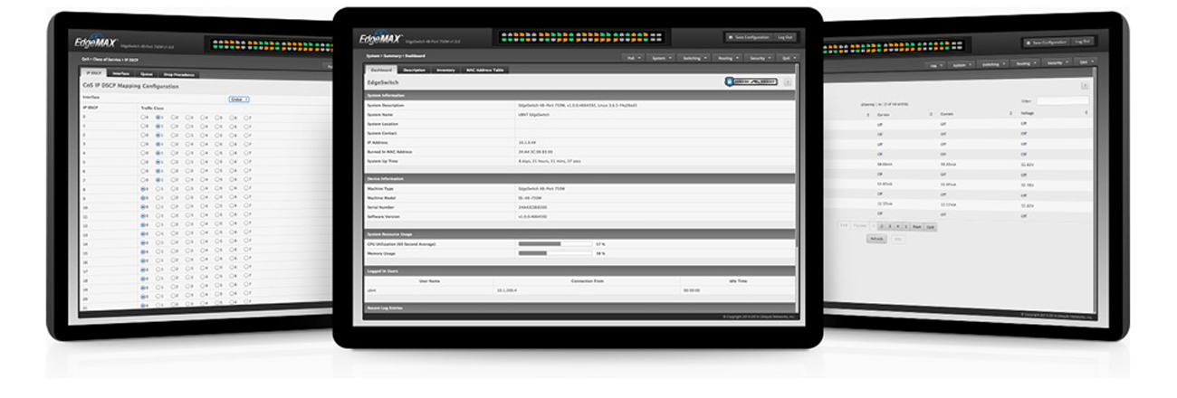Select the Queue tab in left window

147,74
